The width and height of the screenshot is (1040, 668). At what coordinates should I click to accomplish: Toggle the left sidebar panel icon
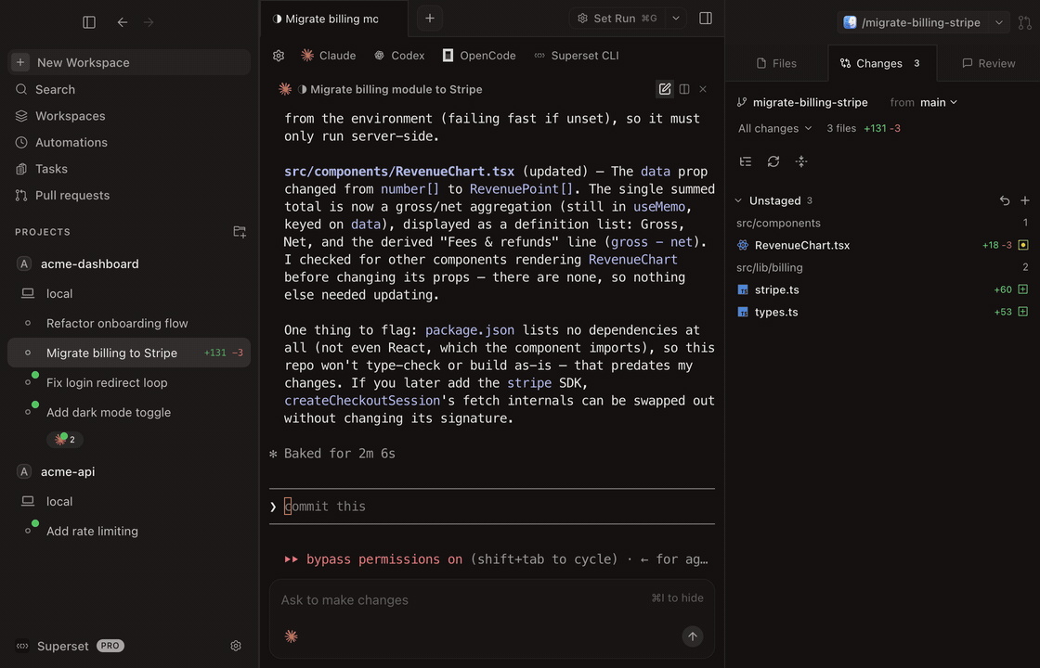[89, 22]
